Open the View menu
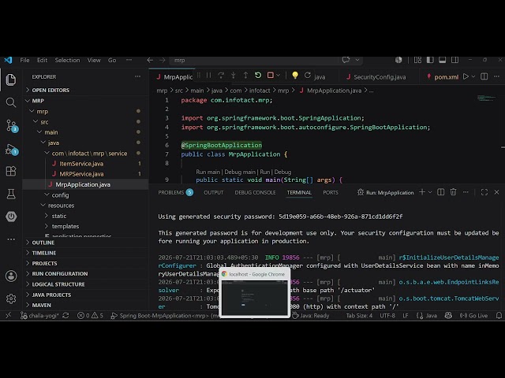 pos(94,60)
